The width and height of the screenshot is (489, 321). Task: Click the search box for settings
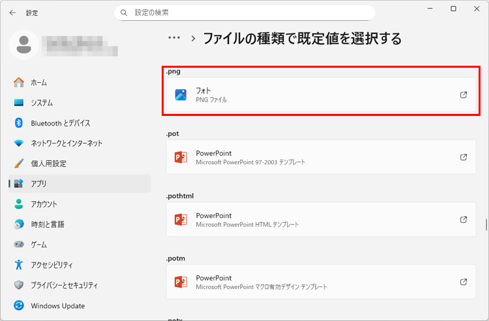[x=244, y=12]
